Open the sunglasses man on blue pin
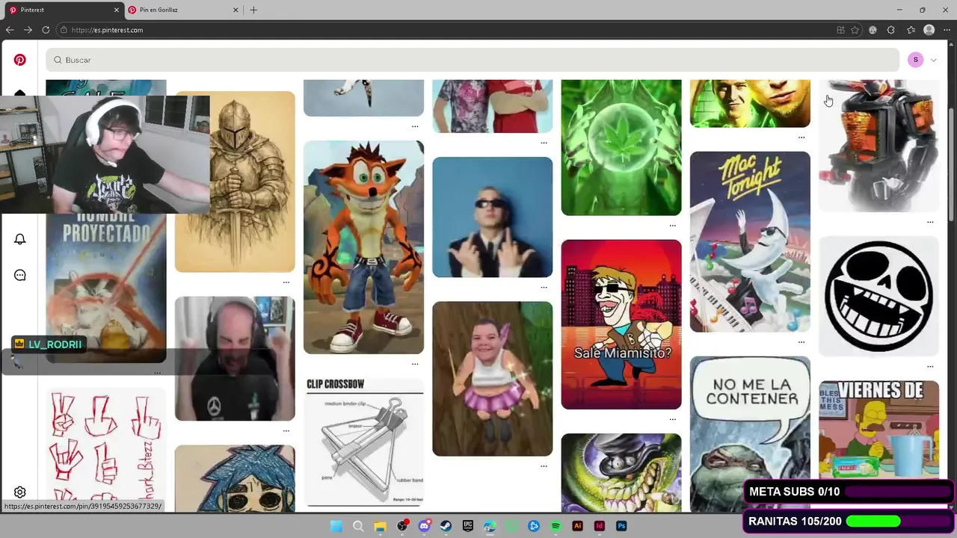This screenshot has height=538, width=957. click(x=492, y=217)
